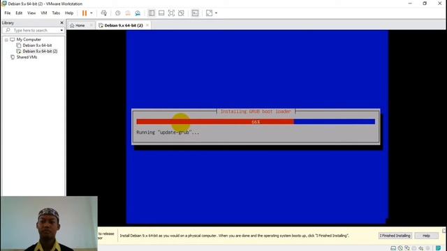Enter full screen mode icon
Screen dimensions: 447x251
coord(171,13)
